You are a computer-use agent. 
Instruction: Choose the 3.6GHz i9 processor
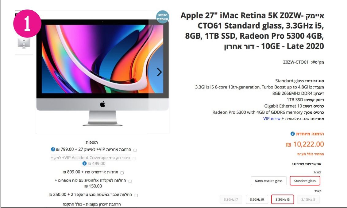(257, 199)
